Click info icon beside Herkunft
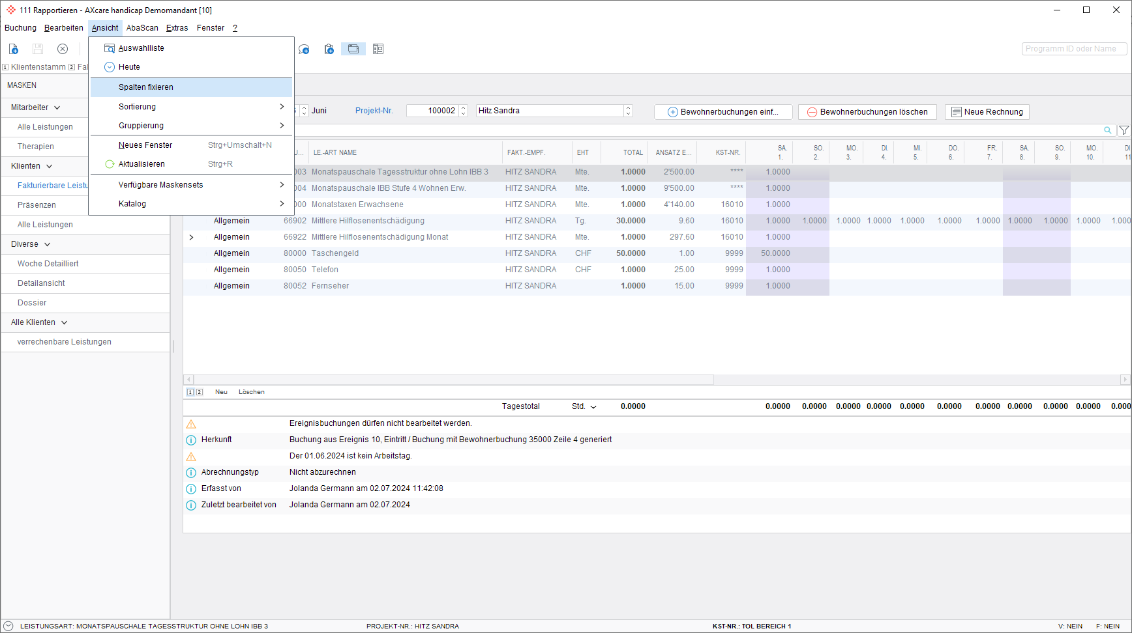 point(191,440)
